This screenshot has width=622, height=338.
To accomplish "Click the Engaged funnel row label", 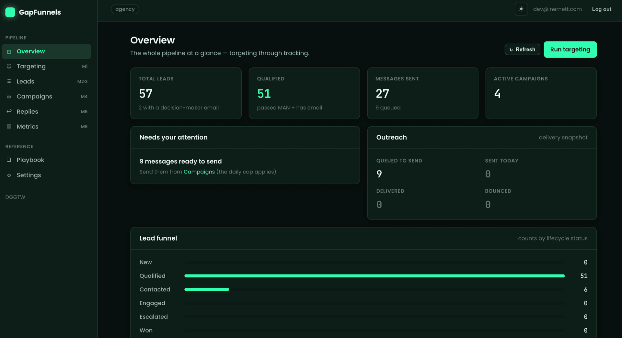I will 152,303.
